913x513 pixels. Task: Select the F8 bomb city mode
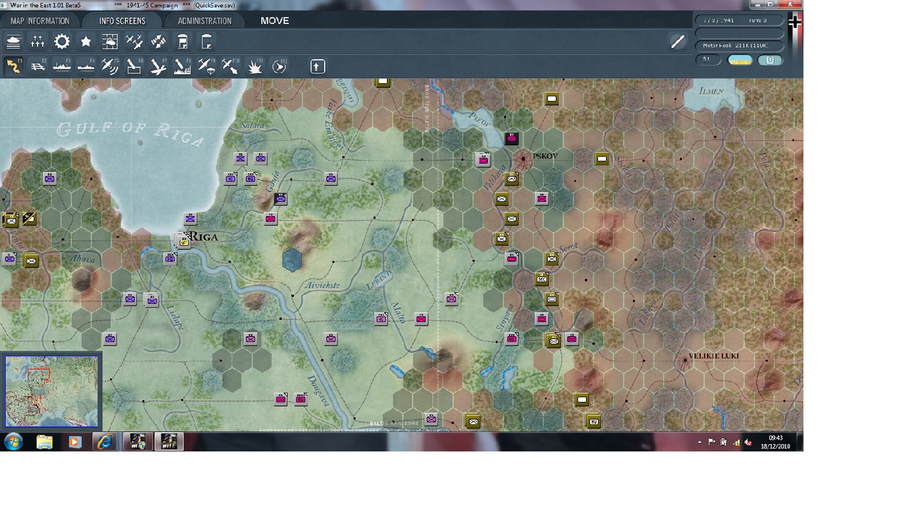pyautogui.click(x=182, y=66)
